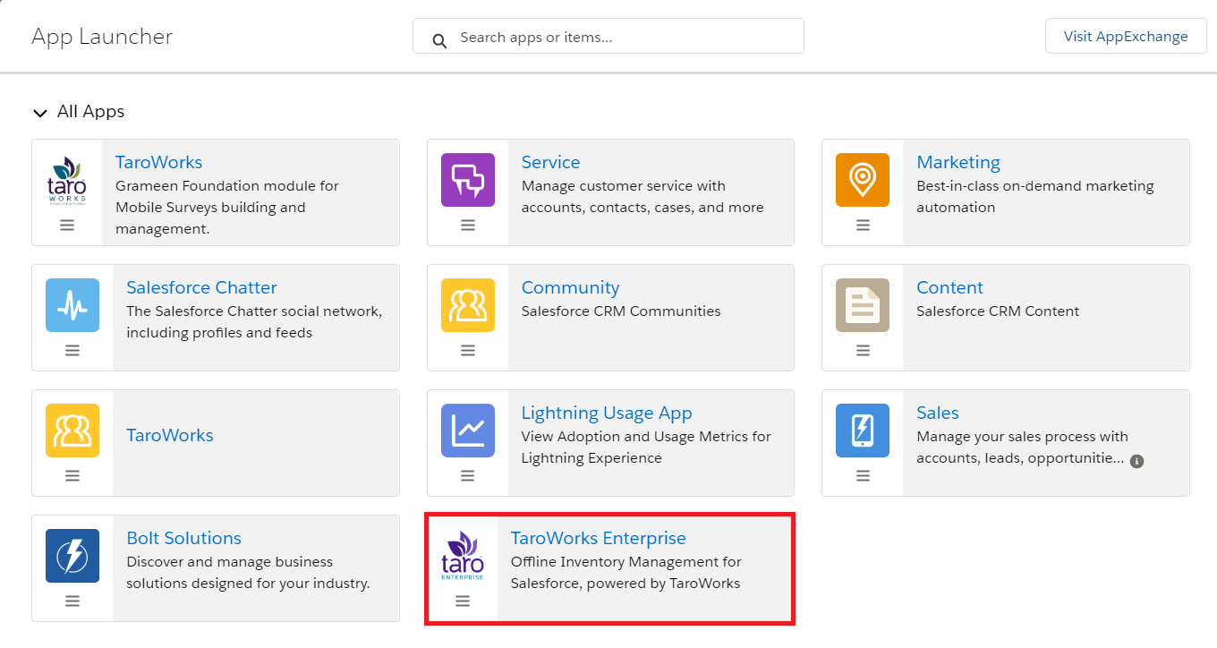Click the "App Launcher" heading text
Viewport: 1217px width, 648px height.
(x=102, y=37)
